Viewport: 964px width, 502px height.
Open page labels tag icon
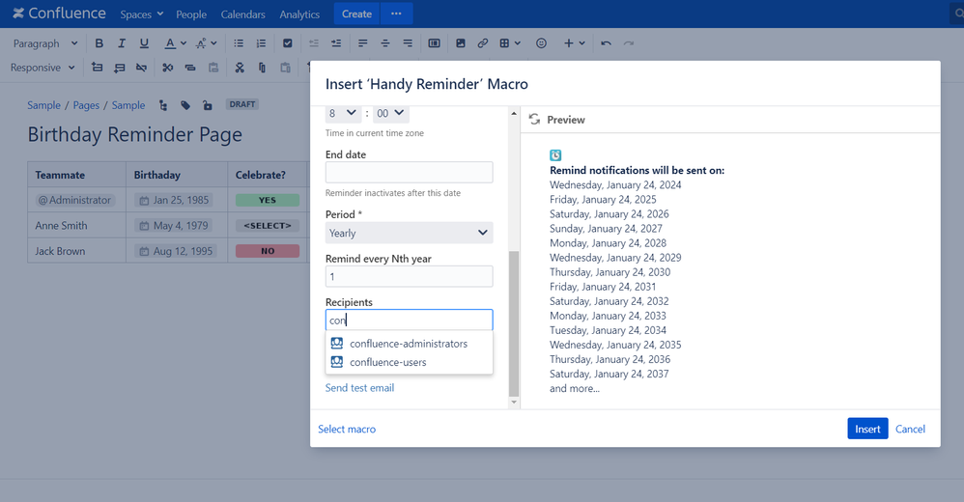coord(185,105)
